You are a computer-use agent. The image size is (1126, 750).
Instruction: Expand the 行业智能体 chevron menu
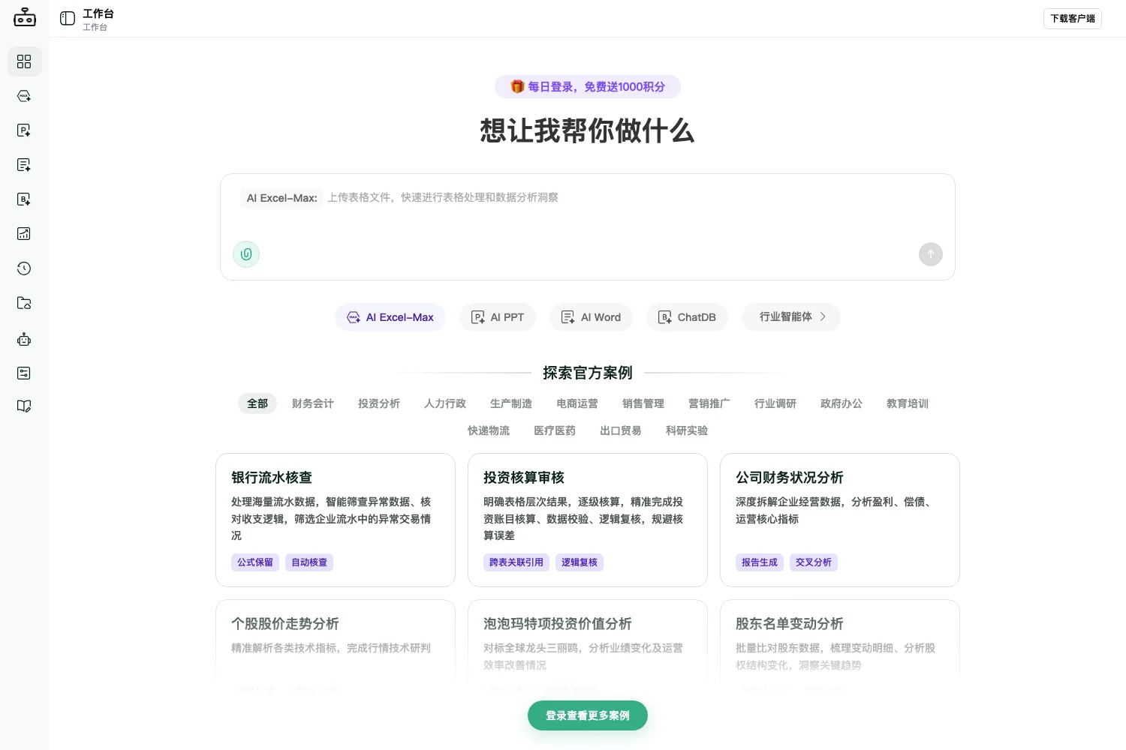(x=790, y=316)
